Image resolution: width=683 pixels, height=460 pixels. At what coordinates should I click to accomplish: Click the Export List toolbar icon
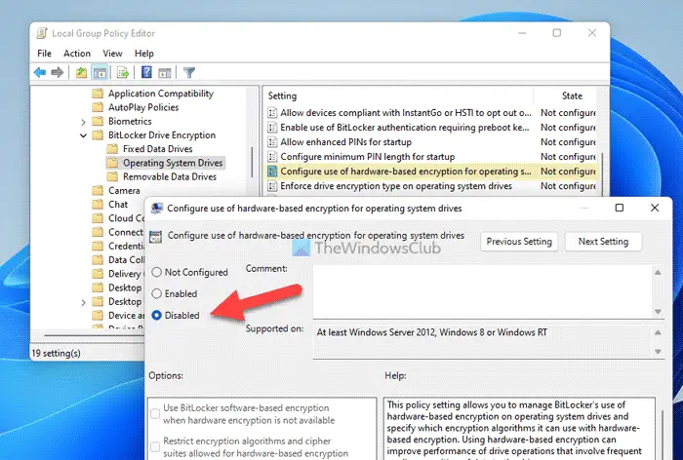(123, 73)
